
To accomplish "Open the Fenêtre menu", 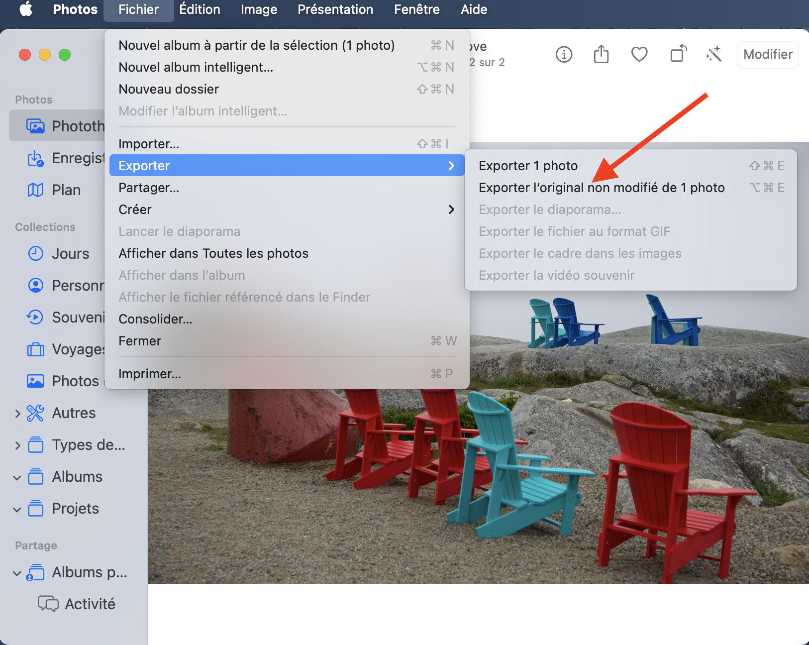I will pyautogui.click(x=417, y=9).
